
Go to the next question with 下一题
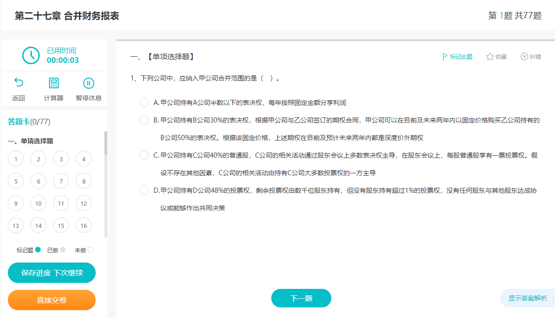tap(301, 298)
